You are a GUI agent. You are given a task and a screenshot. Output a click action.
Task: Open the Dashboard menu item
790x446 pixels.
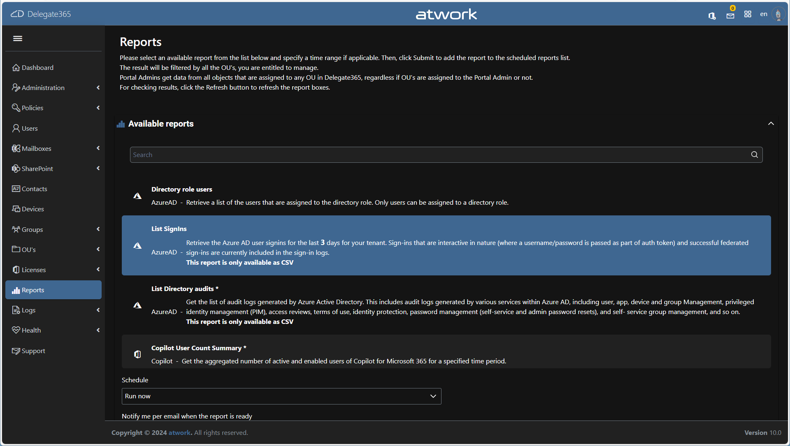click(x=53, y=67)
